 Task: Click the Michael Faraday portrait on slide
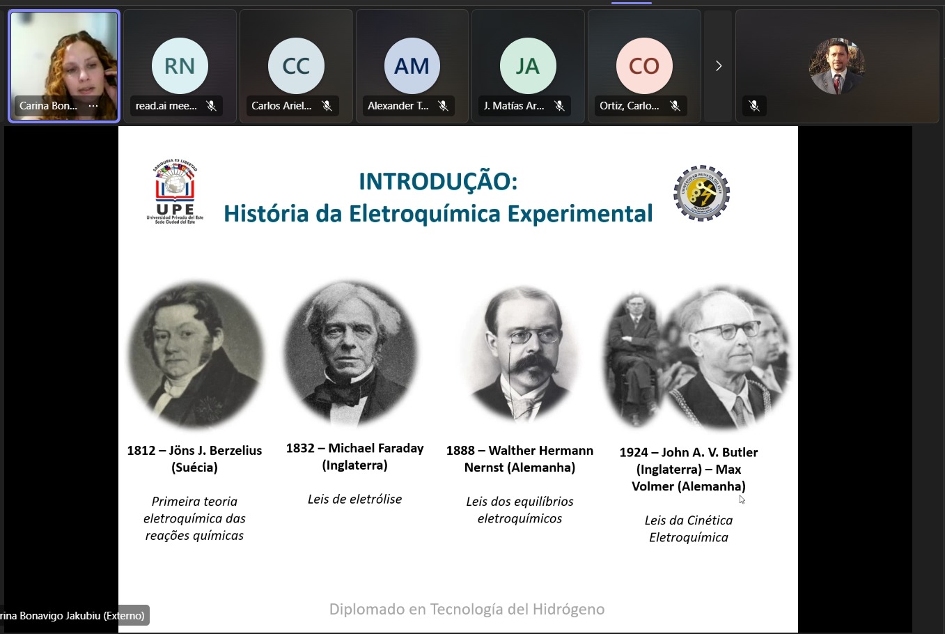(352, 353)
